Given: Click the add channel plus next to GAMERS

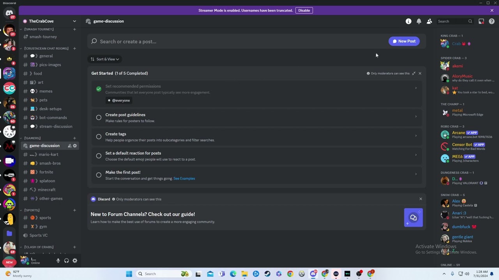Looking at the screenshot, I should click(x=74, y=138).
